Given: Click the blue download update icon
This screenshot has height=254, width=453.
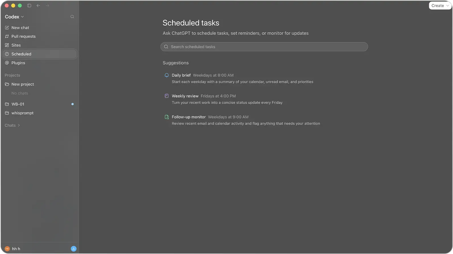Looking at the screenshot, I should coord(74,249).
